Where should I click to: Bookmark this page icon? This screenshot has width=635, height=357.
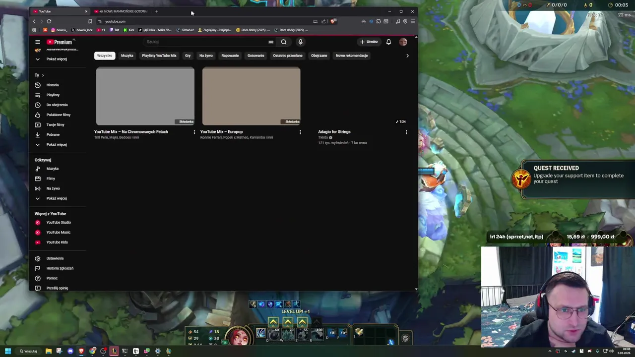[x=90, y=21]
